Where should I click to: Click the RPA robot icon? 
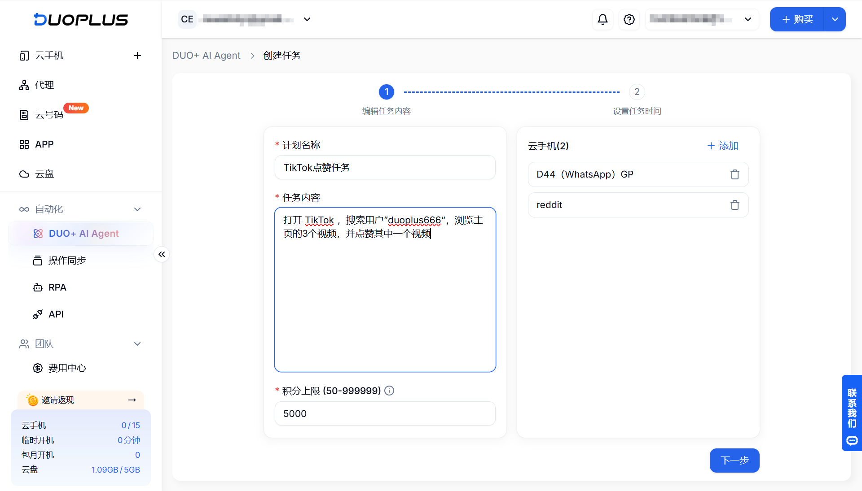point(38,287)
